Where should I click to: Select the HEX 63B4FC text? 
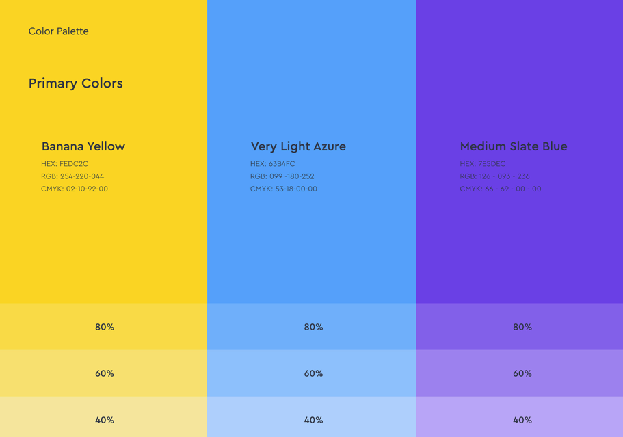click(x=272, y=164)
